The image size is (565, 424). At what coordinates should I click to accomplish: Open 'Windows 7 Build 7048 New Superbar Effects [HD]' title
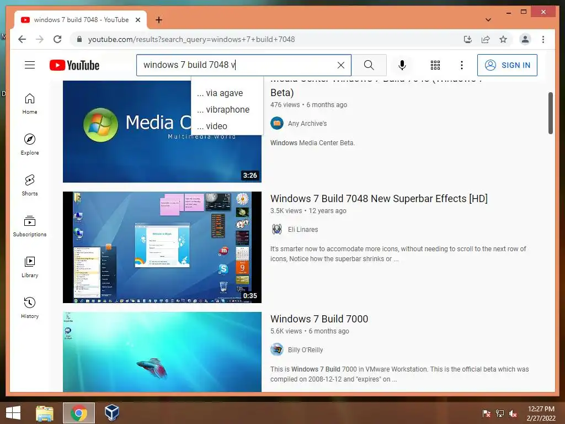[x=379, y=199]
